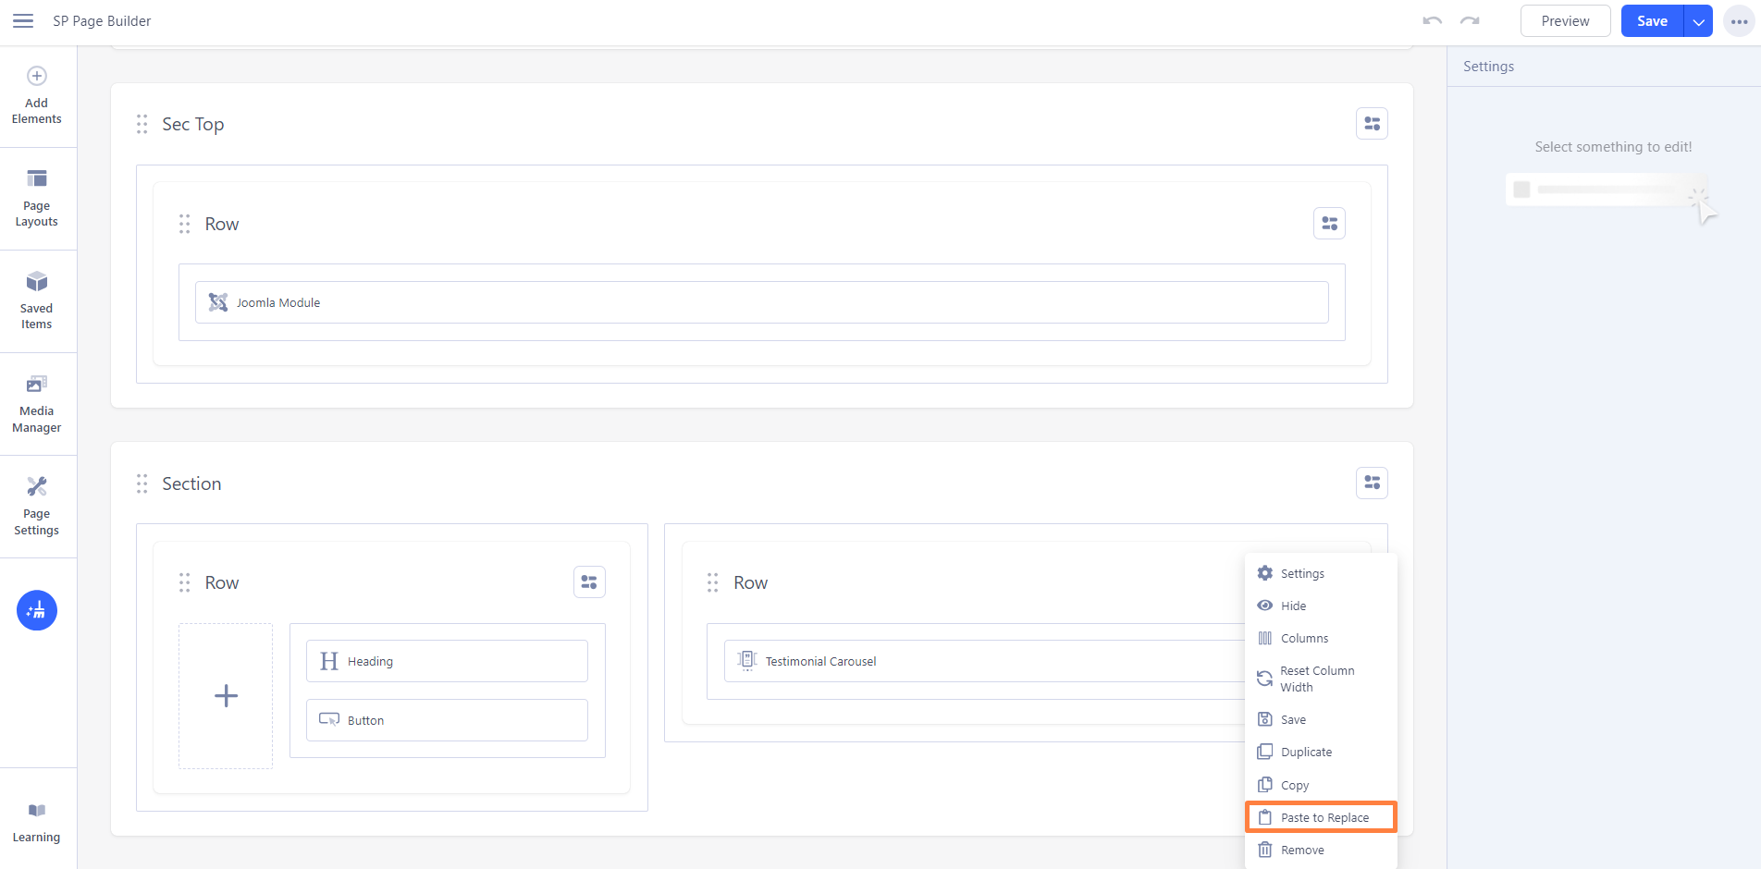1761x869 pixels.
Task: Open the Add Elements panel
Action: tap(37, 96)
